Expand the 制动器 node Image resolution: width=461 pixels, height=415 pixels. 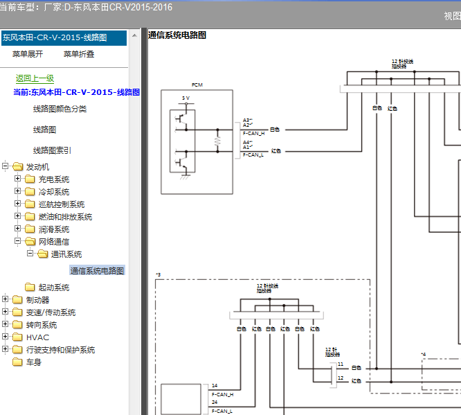[5, 299]
